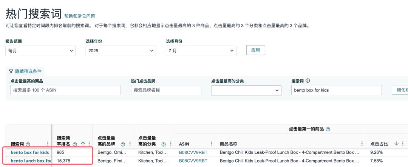Collapse filters with 隐藏筛选条件 toggle
The image size is (408, 167).
25,71
